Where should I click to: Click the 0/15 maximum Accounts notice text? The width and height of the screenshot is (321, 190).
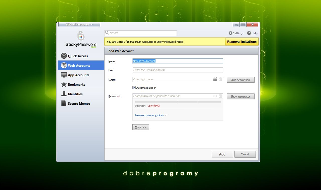tap(145, 42)
